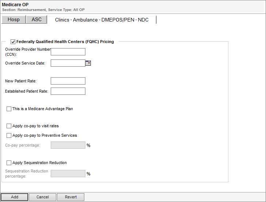Check Apply co-pay to visit rates
This screenshot has width=266, height=202.
[9, 126]
